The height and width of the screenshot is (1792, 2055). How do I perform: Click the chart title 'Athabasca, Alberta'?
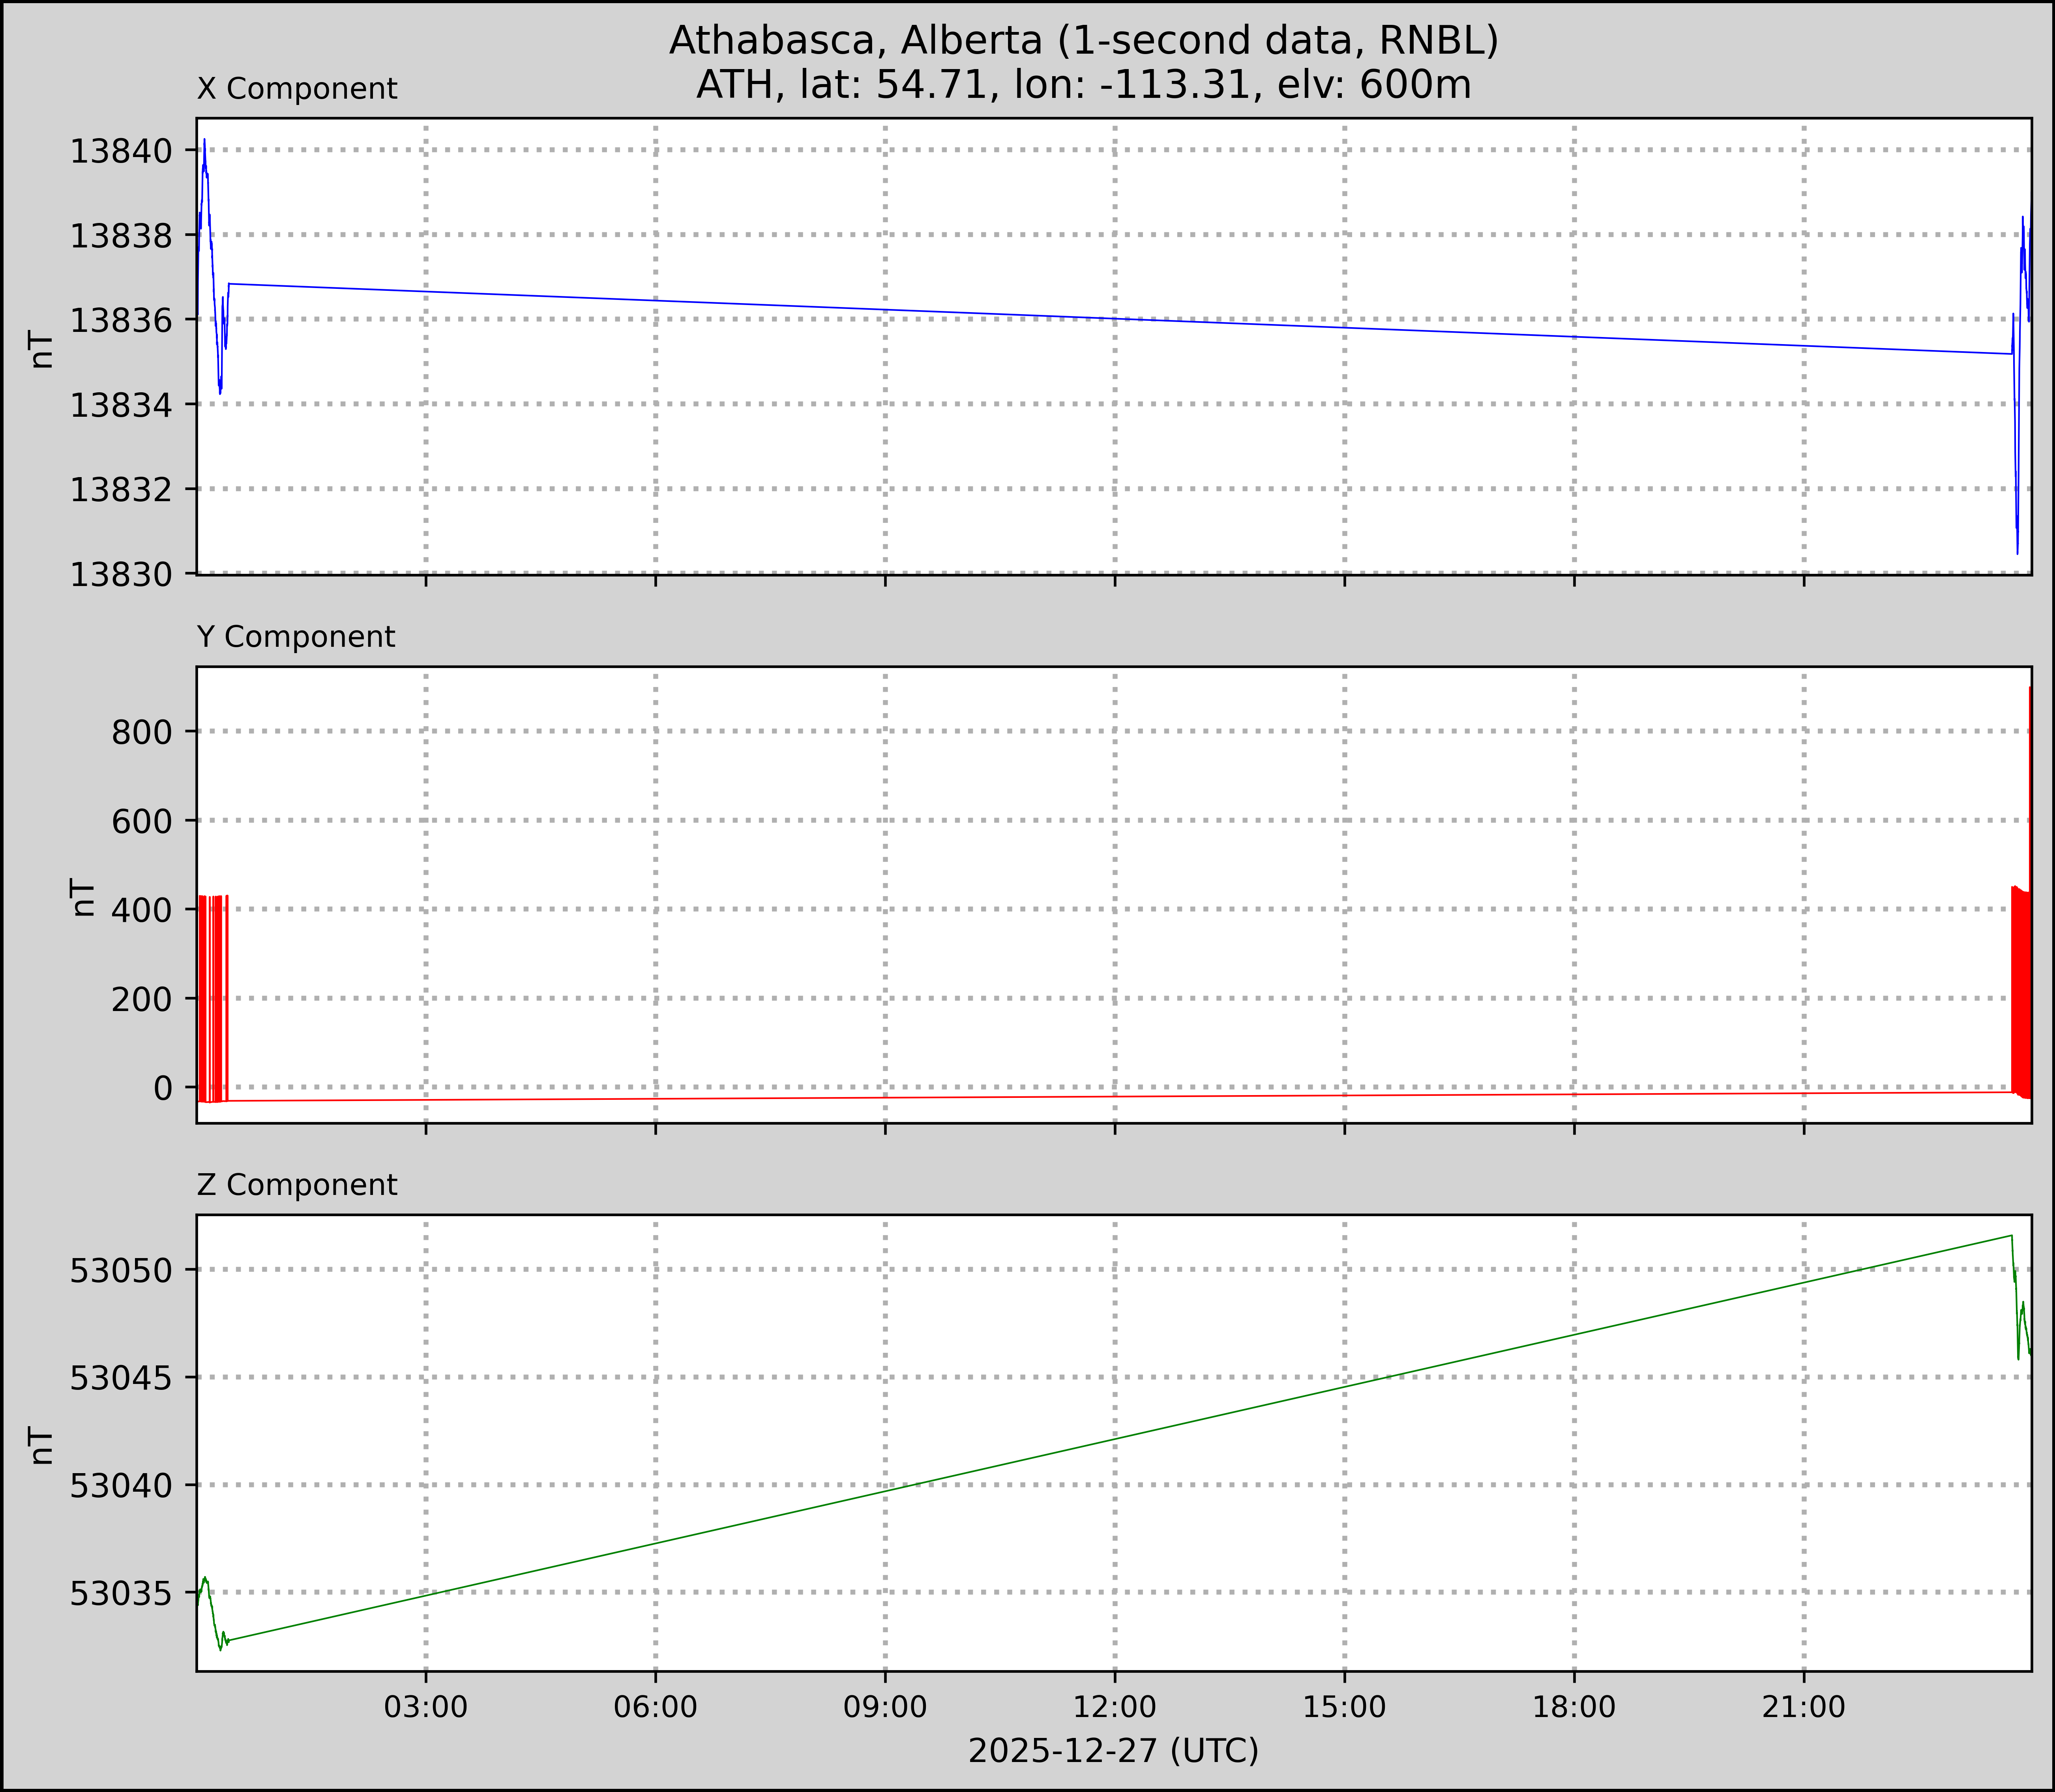[1083, 40]
